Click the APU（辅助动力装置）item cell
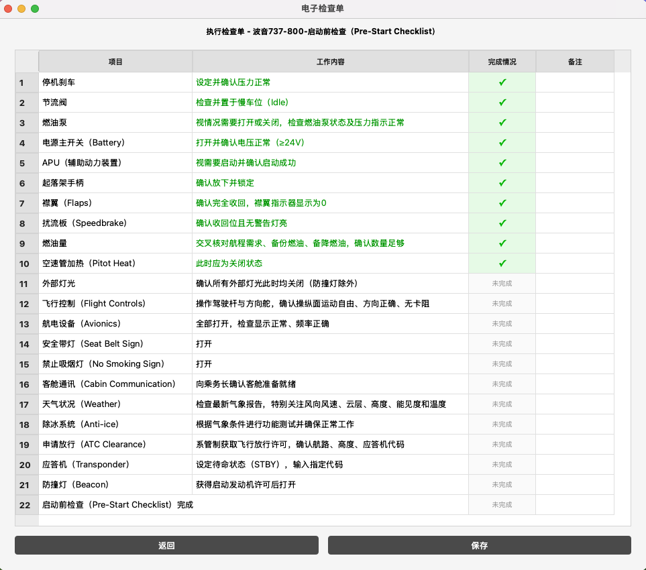This screenshot has width=646, height=570. point(115,163)
